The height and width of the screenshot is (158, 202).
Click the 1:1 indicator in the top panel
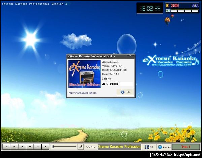click(195, 5)
